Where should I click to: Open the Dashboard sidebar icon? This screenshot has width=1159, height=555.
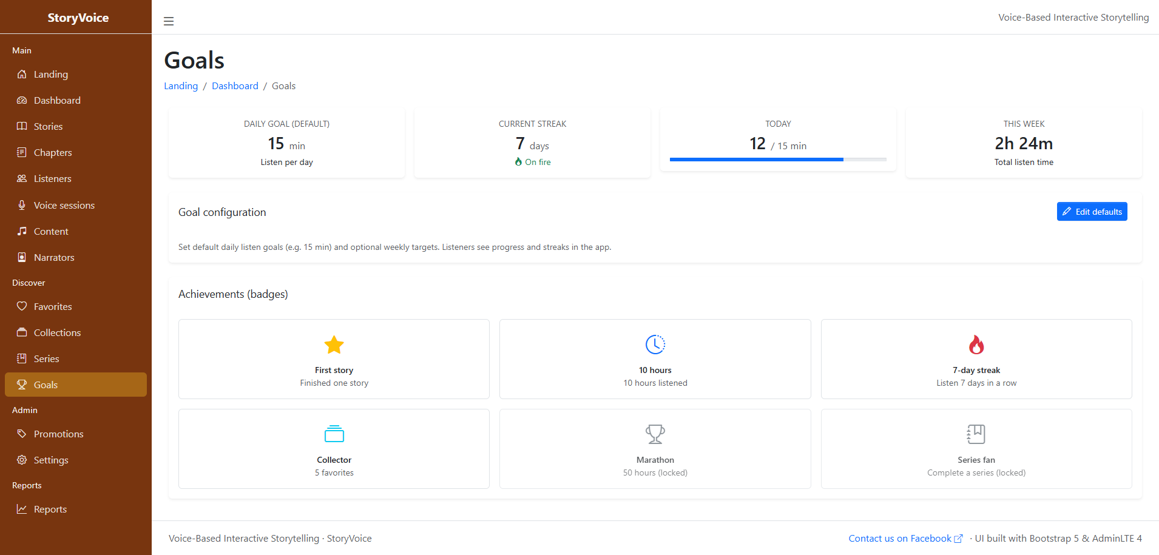[22, 100]
